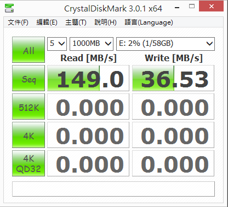The image size is (228, 207).
Task: Open the 編輯(E) menu
Action: pyautogui.click(x=47, y=22)
